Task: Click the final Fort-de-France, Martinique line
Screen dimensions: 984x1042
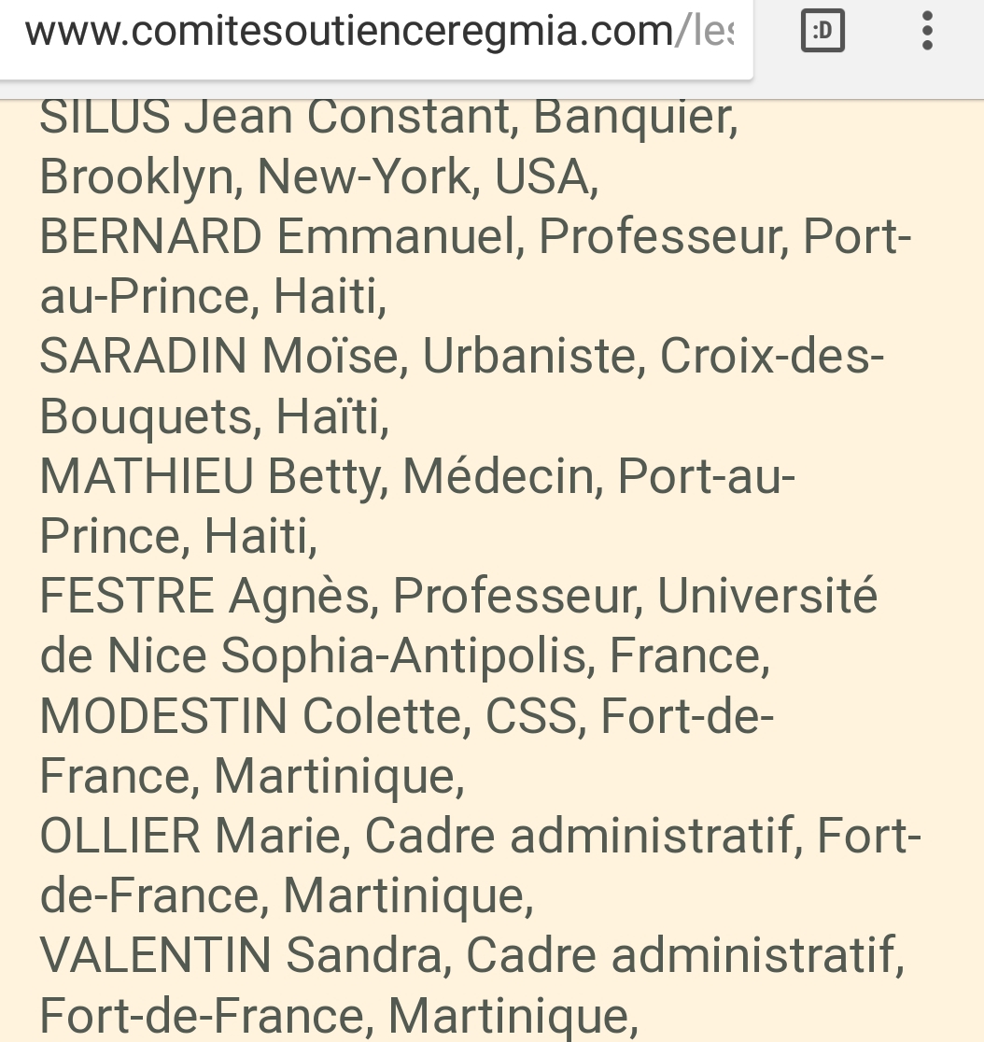Action: [339, 1017]
